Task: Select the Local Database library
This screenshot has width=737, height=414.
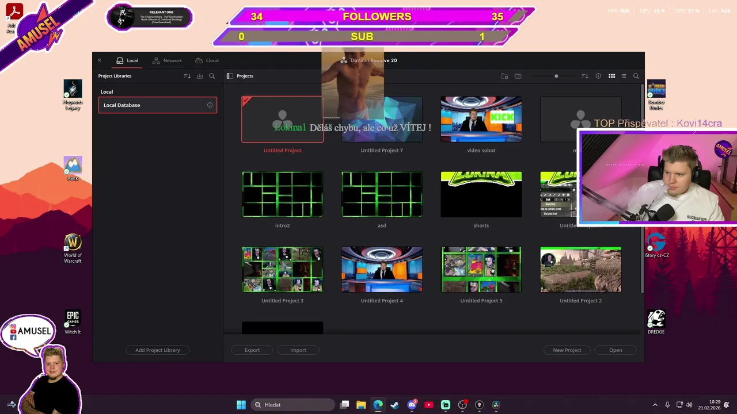Action: (158, 105)
